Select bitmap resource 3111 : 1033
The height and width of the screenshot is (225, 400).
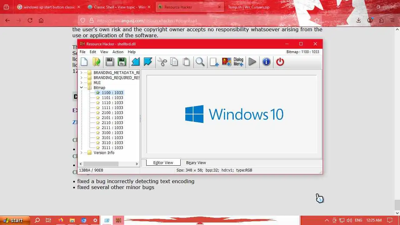[112, 147]
